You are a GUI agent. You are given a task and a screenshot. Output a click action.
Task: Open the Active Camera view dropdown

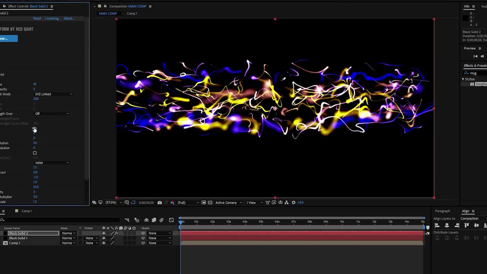click(228, 202)
